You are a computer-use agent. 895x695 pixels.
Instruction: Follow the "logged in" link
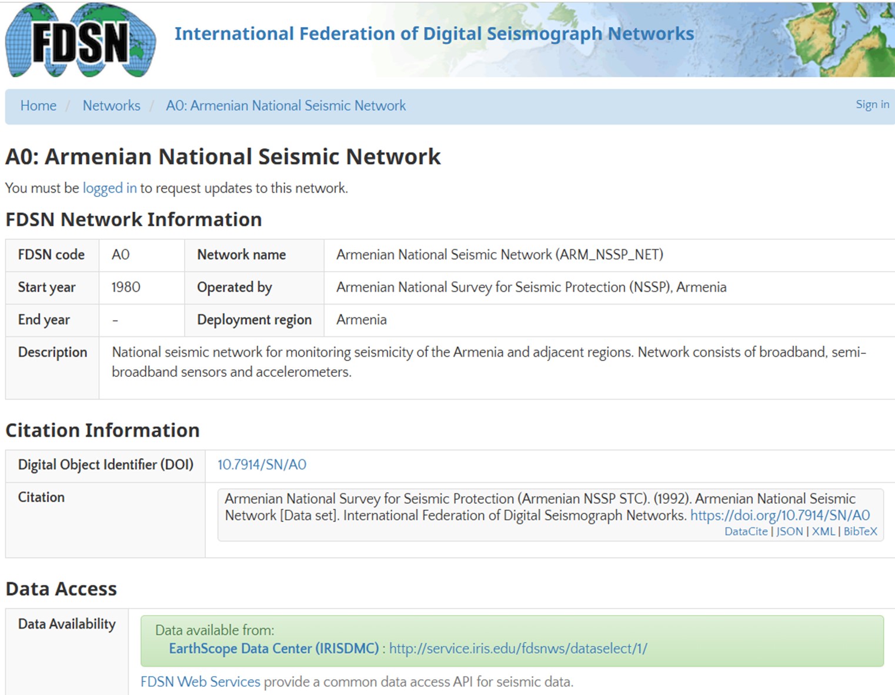tap(109, 188)
